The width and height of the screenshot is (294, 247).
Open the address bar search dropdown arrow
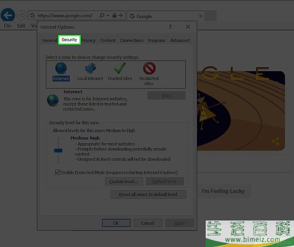click(x=108, y=15)
